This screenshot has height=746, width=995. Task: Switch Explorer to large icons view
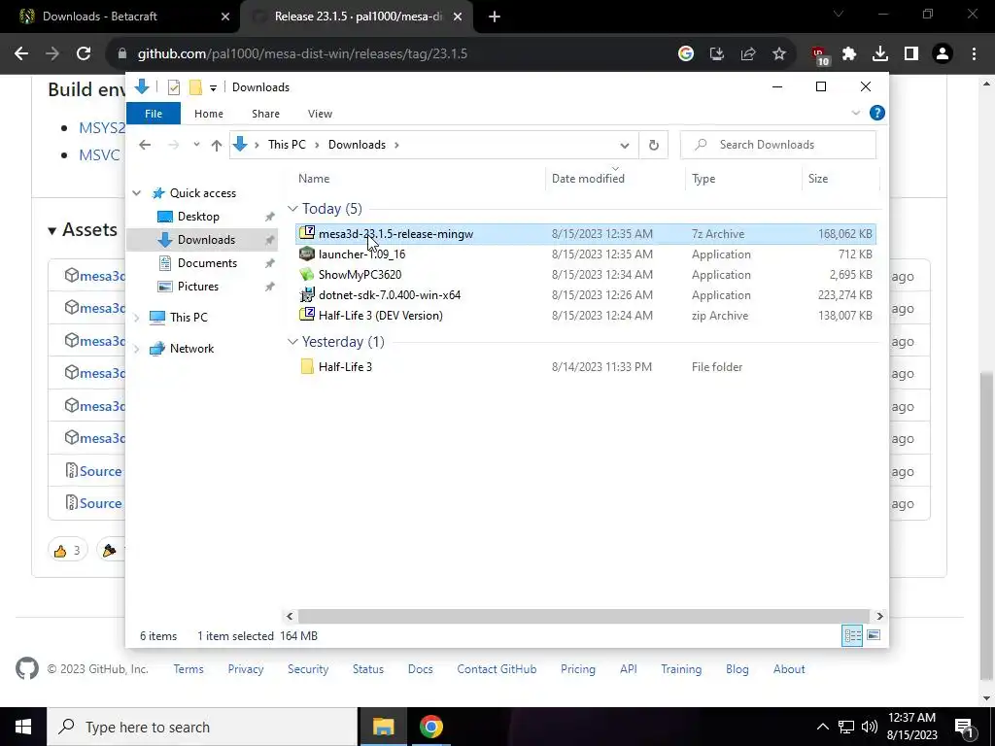(874, 635)
